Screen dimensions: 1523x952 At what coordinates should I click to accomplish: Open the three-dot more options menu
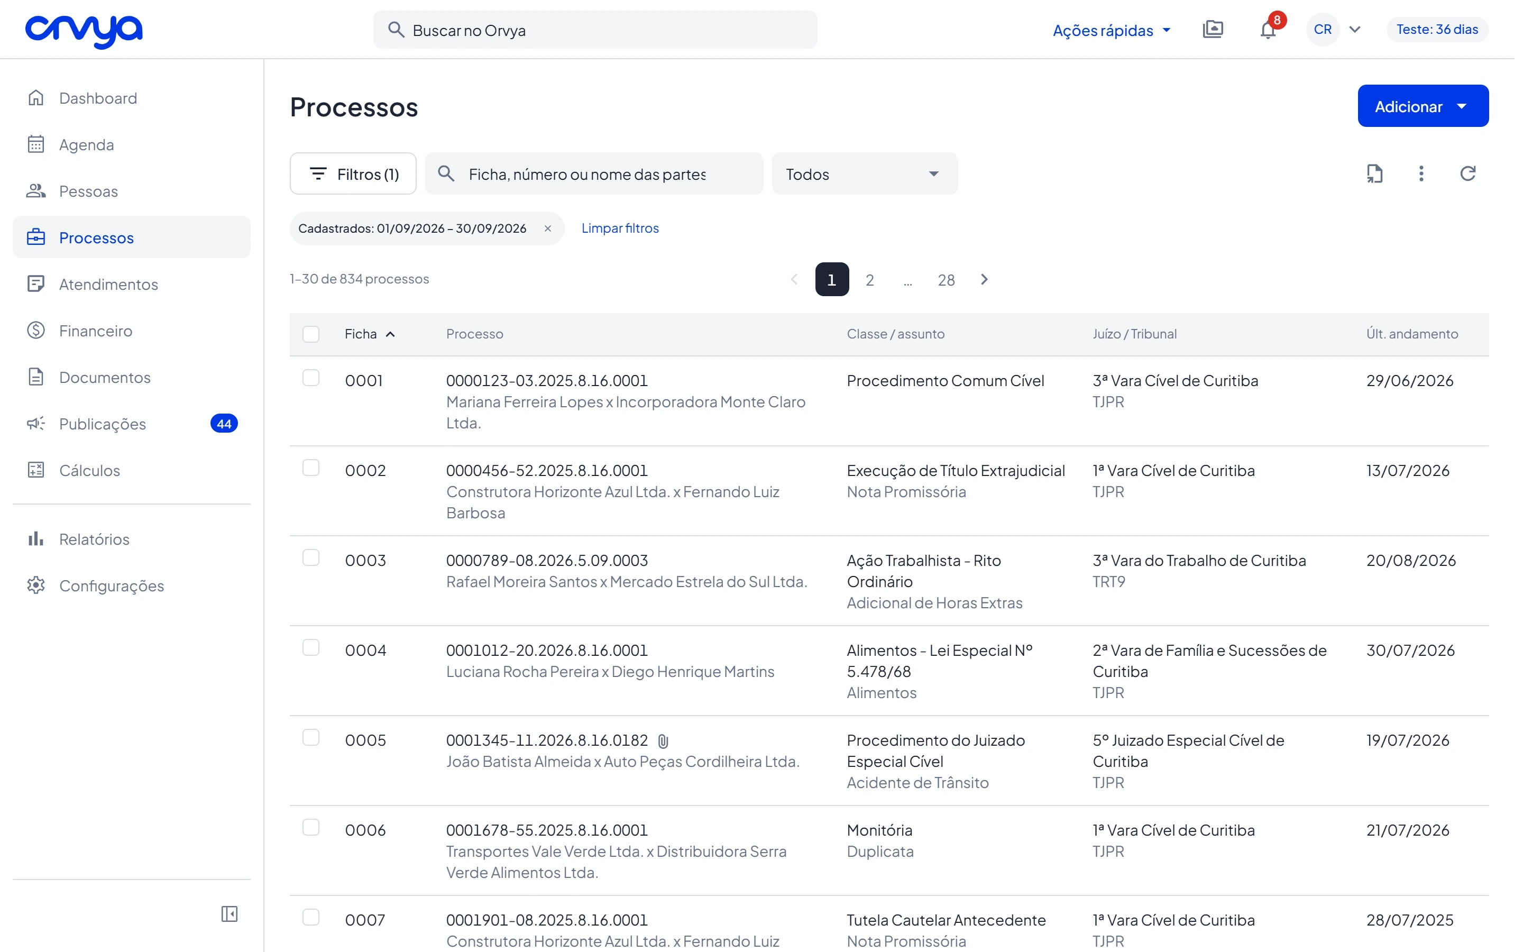tap(1421, 174)
